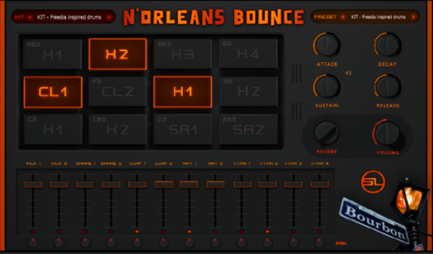Go to next preset arrow
The height and width of the screenshot is (254, 433).
pos(414,17)
